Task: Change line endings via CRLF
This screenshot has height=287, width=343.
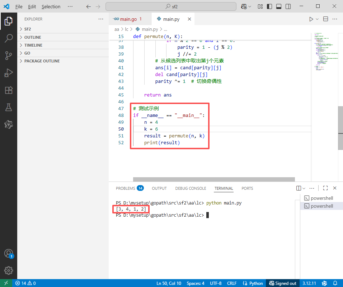Action: point(232,283)
